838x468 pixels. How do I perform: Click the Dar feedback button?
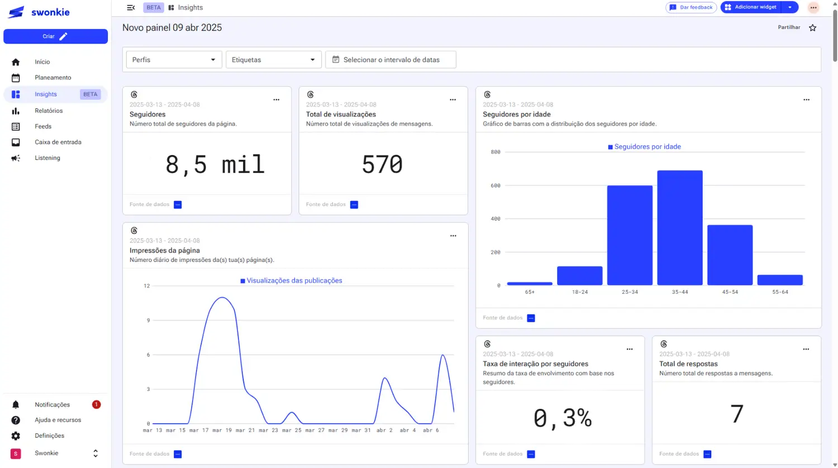(x=691, y=7)
